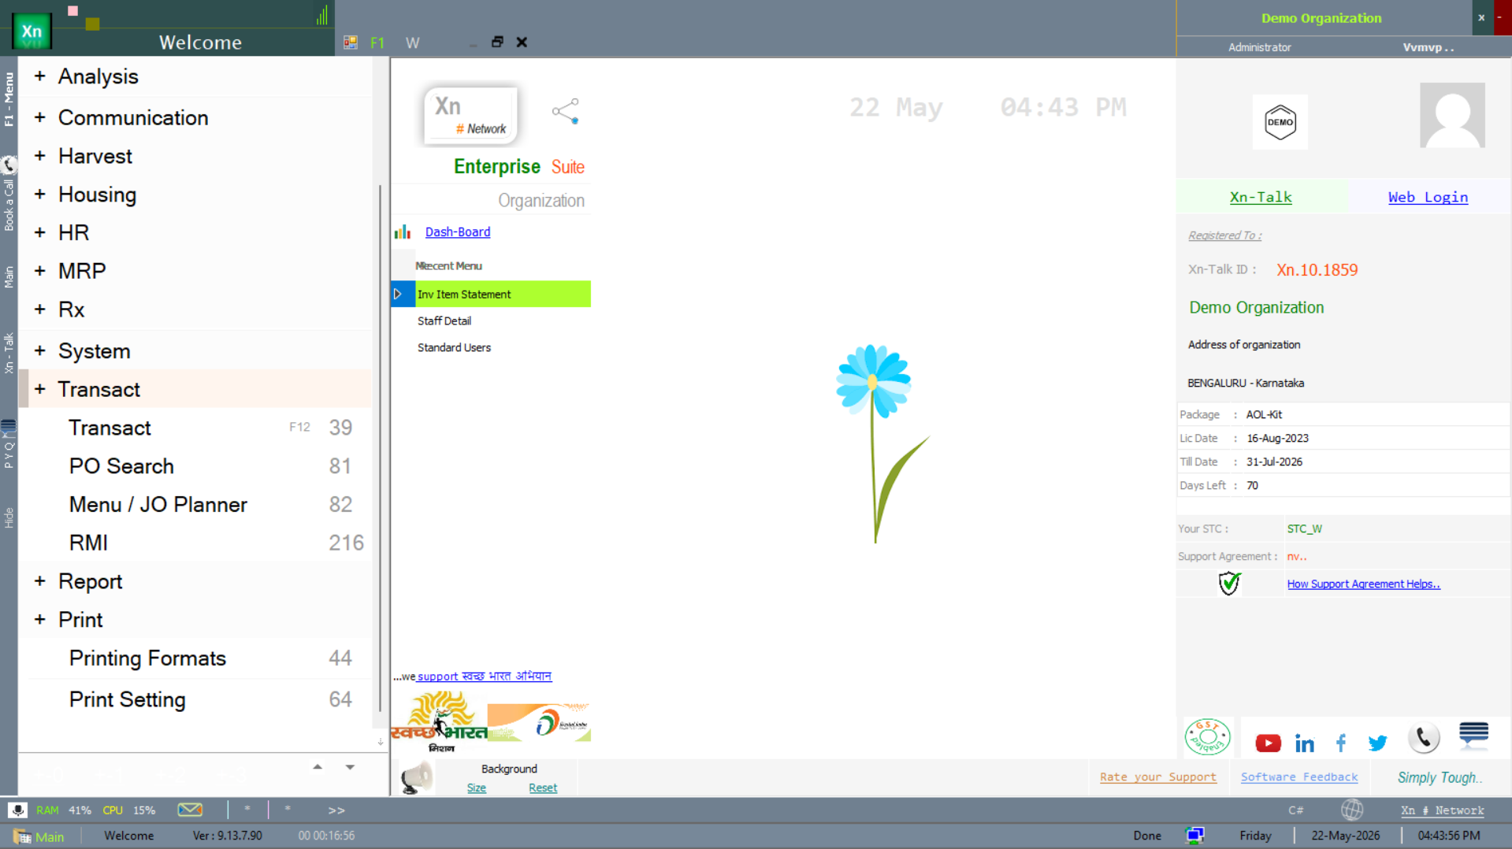Open the colored window-layout icon beside F1

point(351,43)
